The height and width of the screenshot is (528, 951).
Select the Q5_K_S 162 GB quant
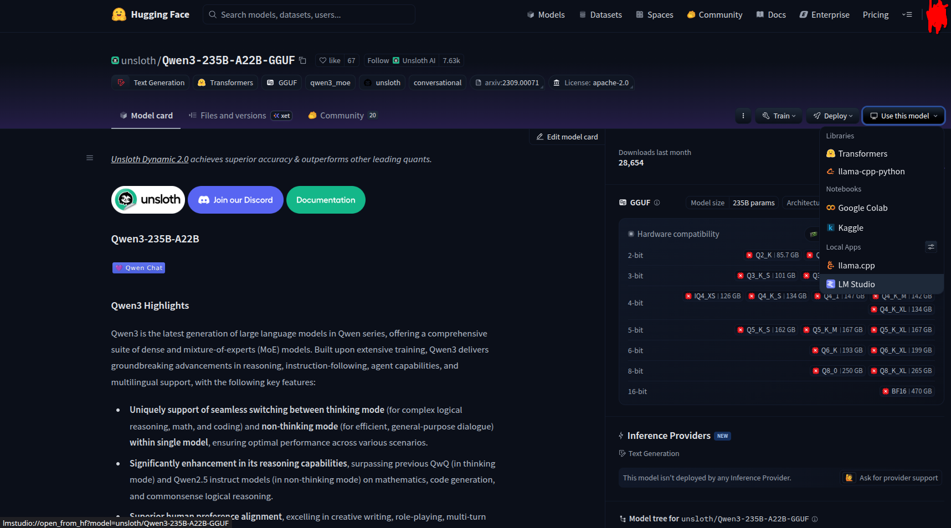766,330
